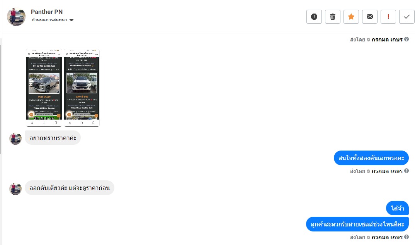Select the สนใจทั้งสองคันเลยหรอคะ message bubble
The image size is (415, 245).
click(371, 158)
